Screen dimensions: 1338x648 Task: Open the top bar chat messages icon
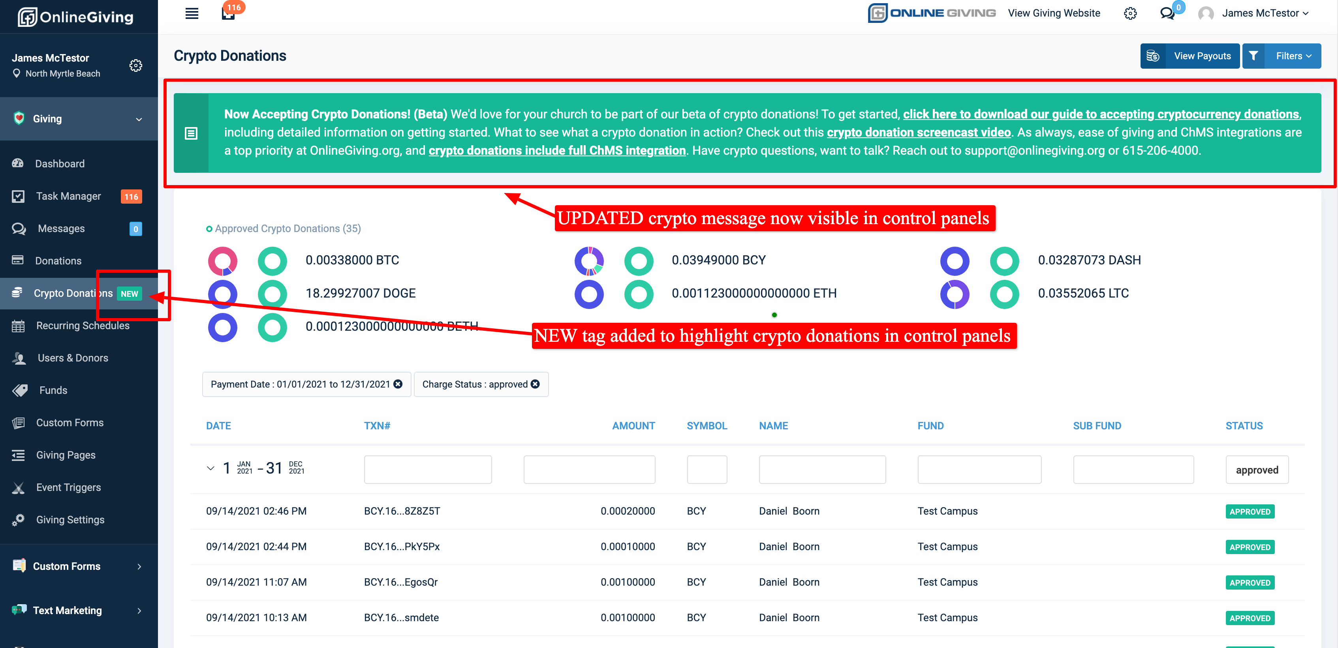[1167, 13]
